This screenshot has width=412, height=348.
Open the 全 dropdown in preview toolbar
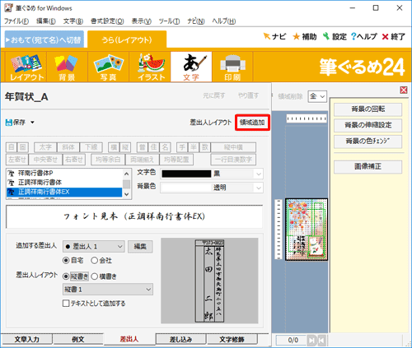click(x=317, y=96)
